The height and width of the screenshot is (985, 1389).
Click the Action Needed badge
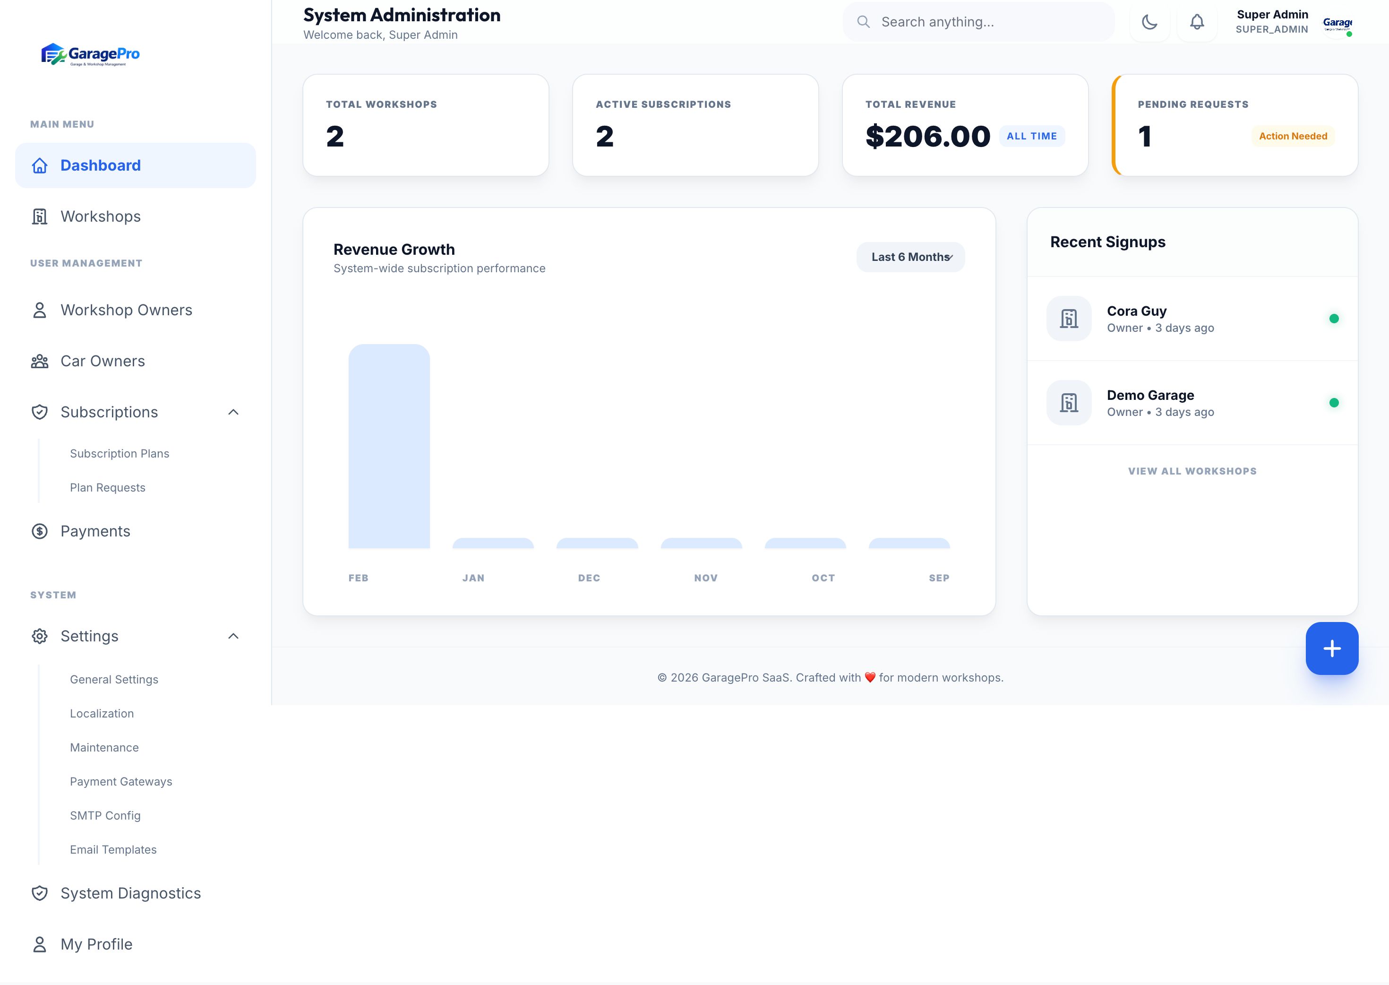1293,137
